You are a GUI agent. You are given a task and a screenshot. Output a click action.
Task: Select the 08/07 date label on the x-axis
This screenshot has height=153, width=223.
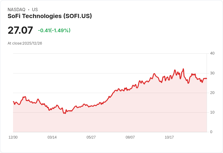[x=130, y=137]
